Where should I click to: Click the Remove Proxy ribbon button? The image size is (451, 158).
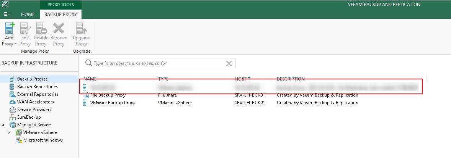(x=59, y=34)
